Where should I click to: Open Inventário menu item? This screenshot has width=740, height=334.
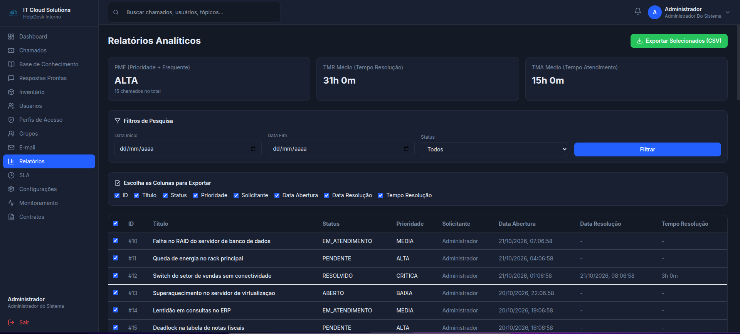pos(49,92)
